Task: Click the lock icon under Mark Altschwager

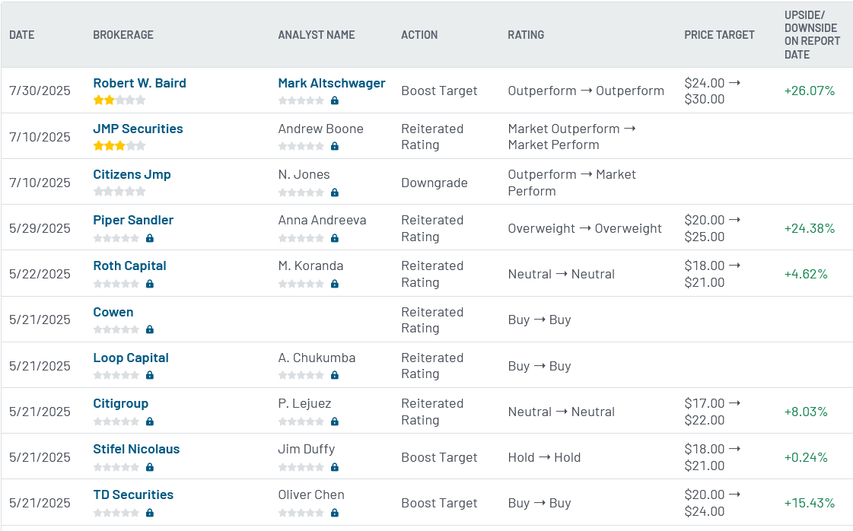Action: (x=335, y=100)
